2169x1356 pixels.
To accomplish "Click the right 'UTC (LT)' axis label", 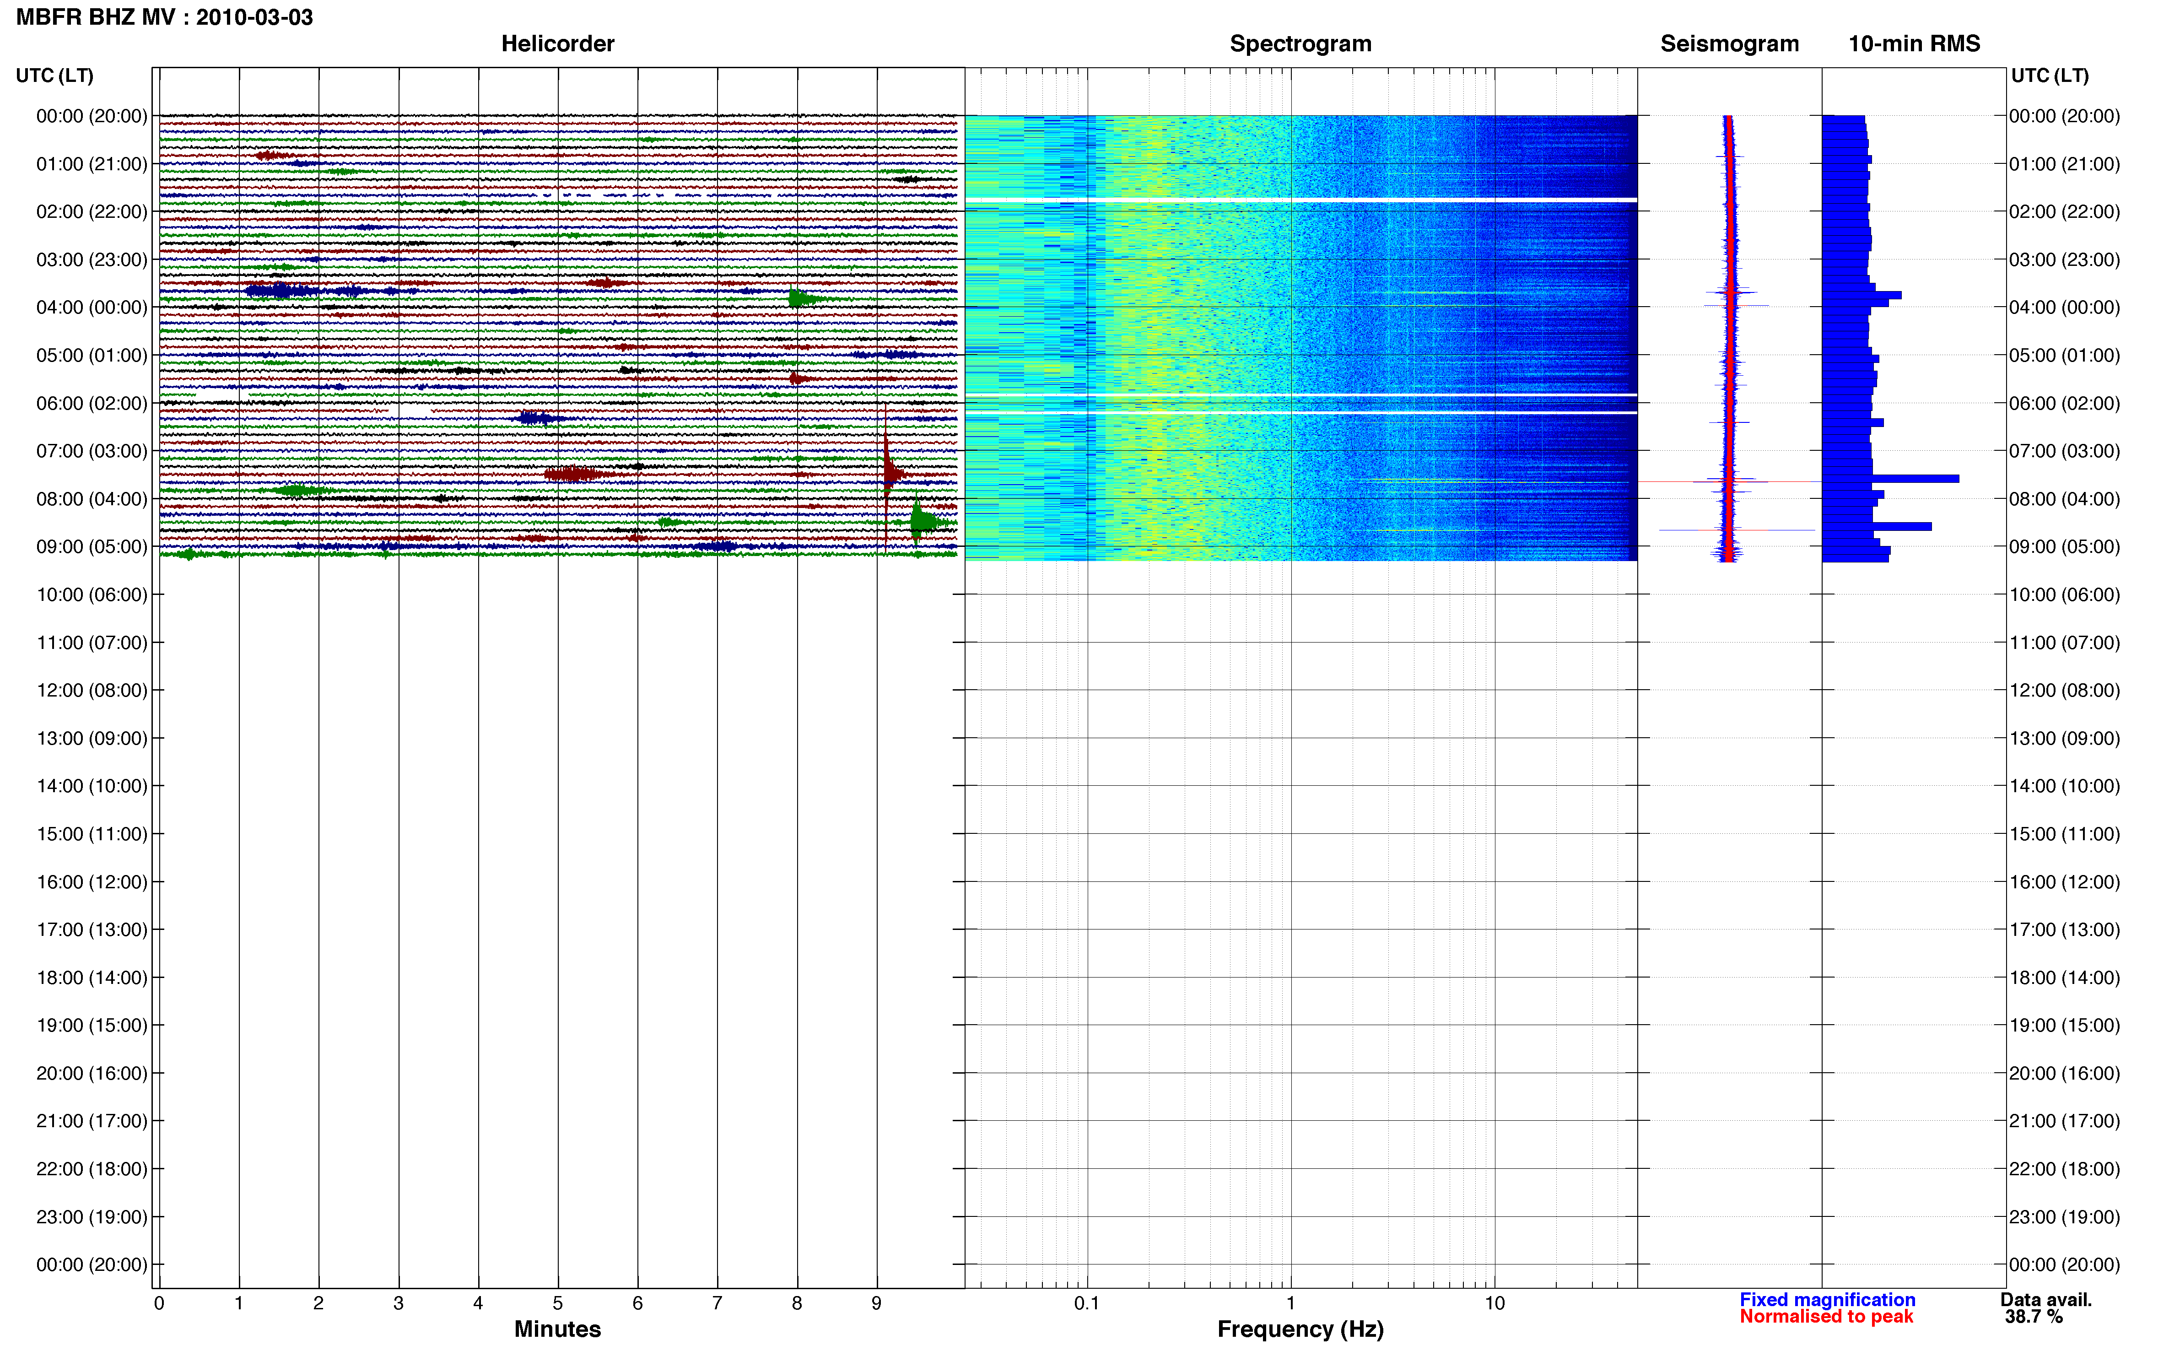I will point(2049,76).
